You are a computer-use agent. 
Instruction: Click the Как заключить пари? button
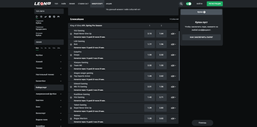coord(201,37)
